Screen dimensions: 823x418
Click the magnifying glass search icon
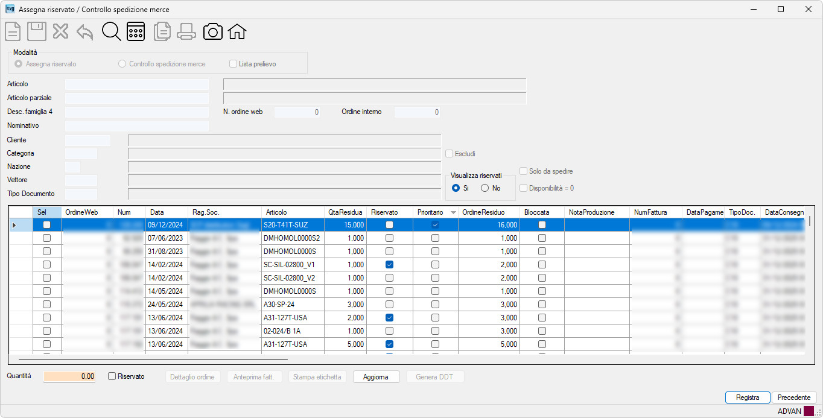coord(112,31)
